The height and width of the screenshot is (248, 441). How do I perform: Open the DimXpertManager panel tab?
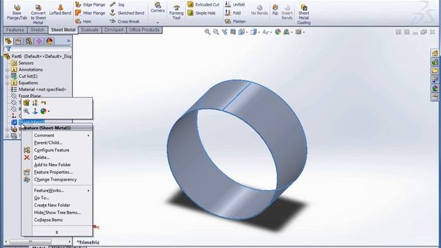[39, 41]
